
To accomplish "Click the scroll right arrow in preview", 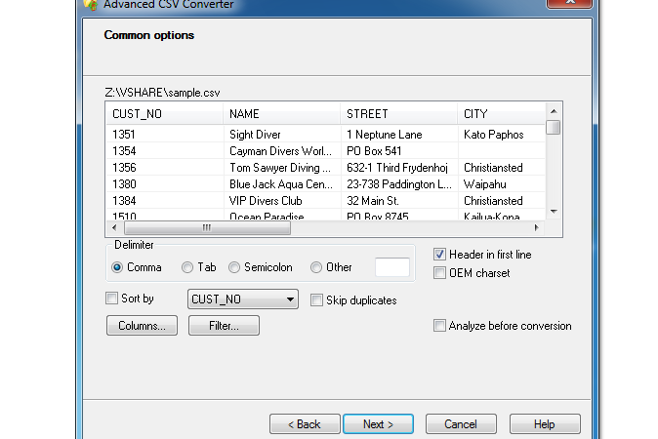I will (x=536, y=227).
